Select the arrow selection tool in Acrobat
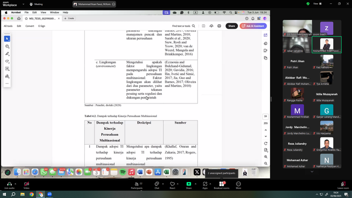The width and height of the screenshot is (352, 198). (x=7, y=39)
